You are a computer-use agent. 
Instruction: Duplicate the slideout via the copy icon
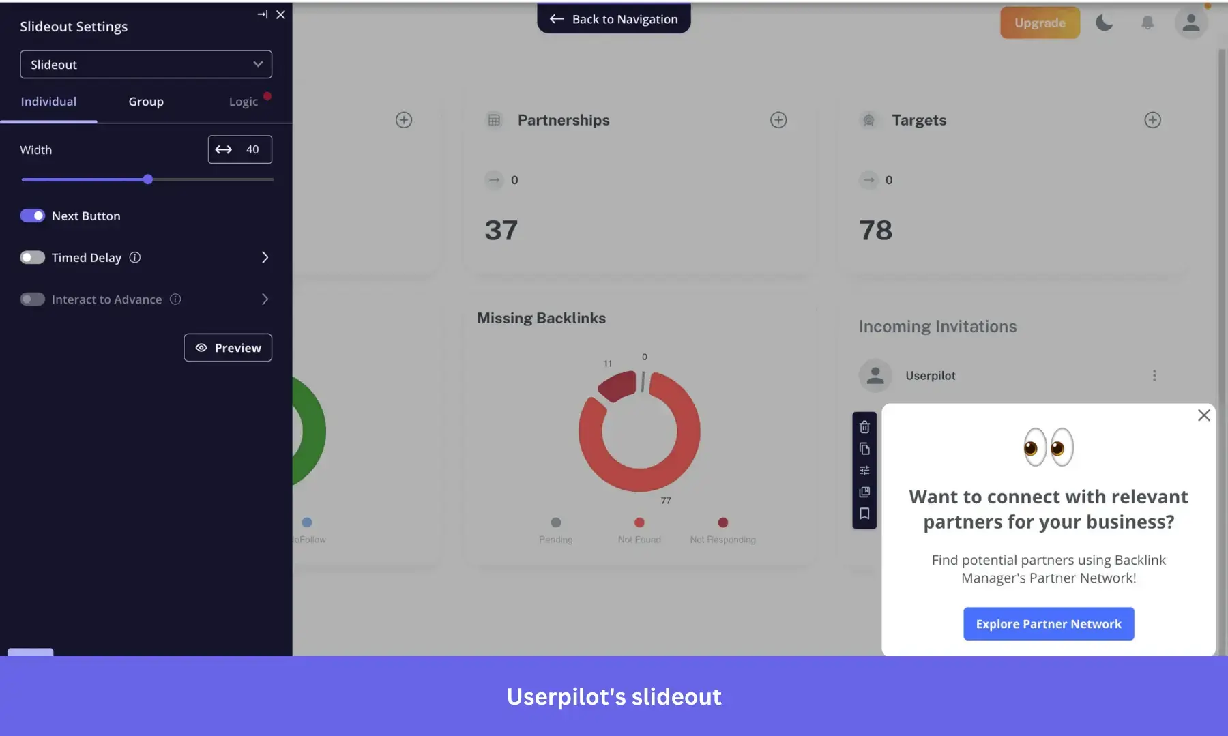click(864, 448)
